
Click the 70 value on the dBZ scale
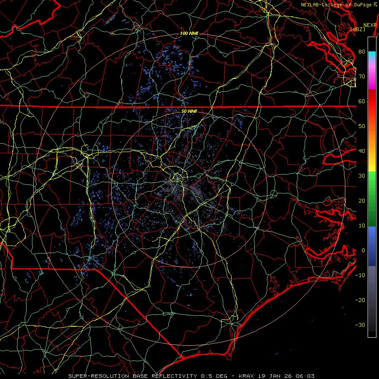pyautogui.click(x=362, y=76)
